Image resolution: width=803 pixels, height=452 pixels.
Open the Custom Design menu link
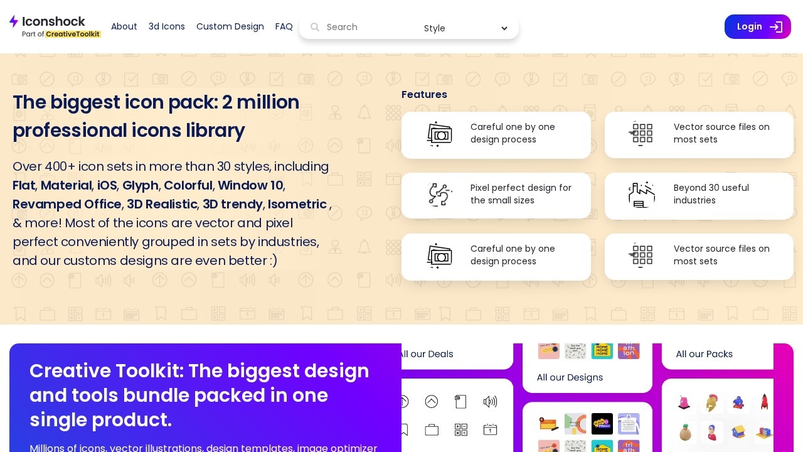click(230, 26)
